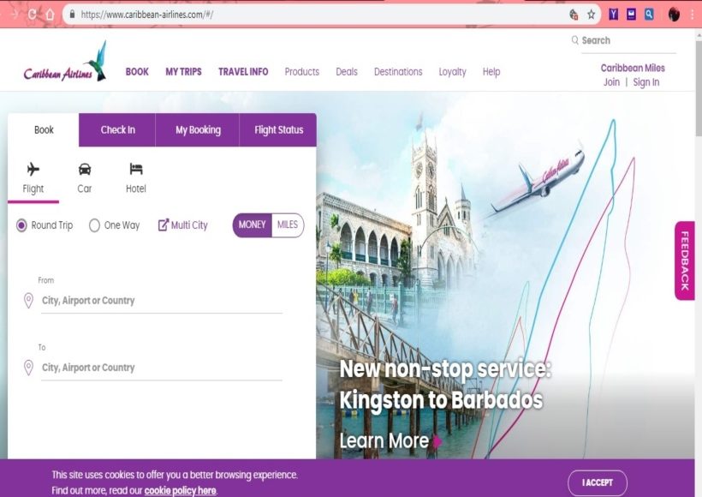Open the Loyalty menu
Screen dimensions: 702x497
pos(452,72)
